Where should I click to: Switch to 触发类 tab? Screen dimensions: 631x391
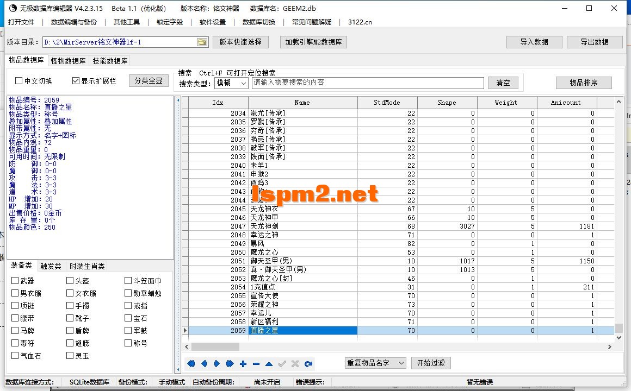tap(51, 266)
